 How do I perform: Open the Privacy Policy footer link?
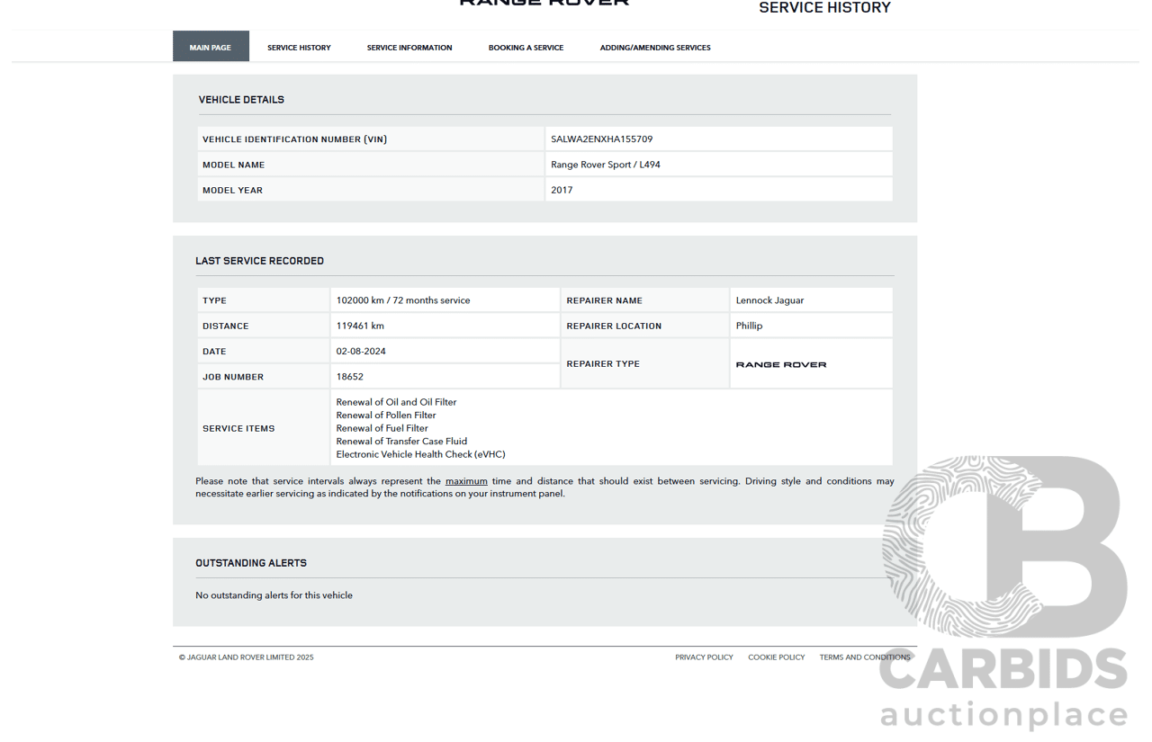point(704,657)
